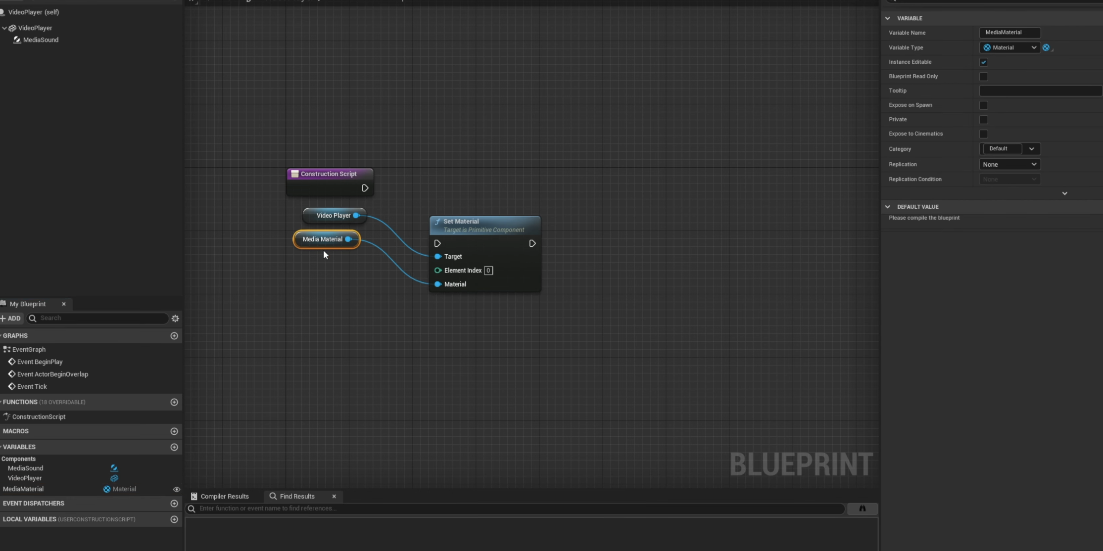
Task: Enable the Blueprint Read Only checkbox
Action: [x=984, y=77]
